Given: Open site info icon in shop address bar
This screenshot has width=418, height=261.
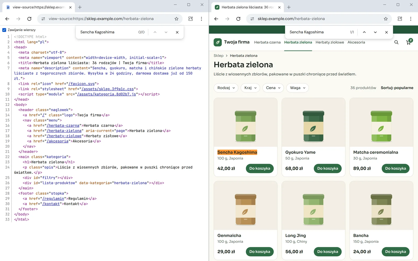Looking at the screenshot, I should pos(252,19).
